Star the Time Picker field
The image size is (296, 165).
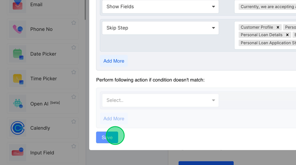[x=74, y=72]
